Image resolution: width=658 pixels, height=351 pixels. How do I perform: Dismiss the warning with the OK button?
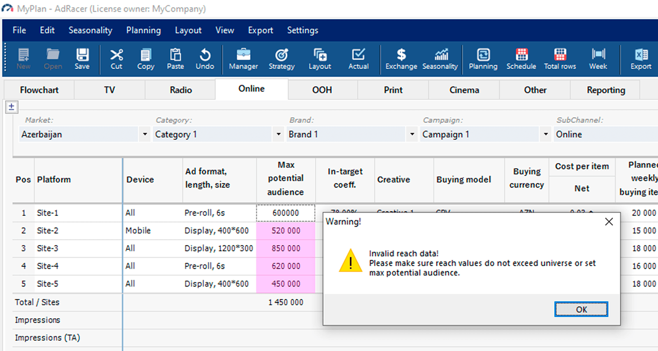(x=581, y=309)
